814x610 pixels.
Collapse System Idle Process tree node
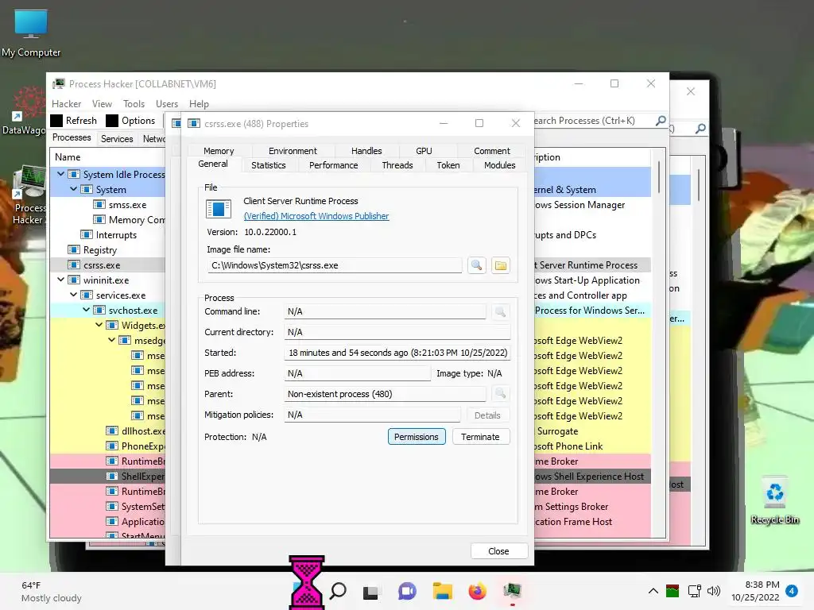tap(60, 174)
